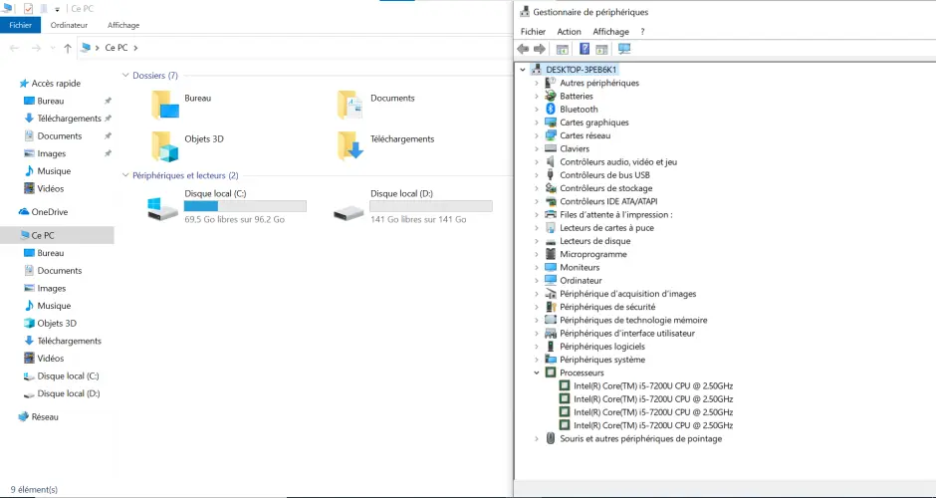Open the quick access toolbar dropdown arrow
Screen dimensions: 936x498
click(x=58, y=10)
